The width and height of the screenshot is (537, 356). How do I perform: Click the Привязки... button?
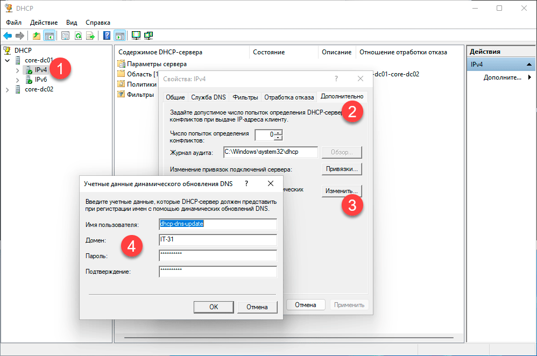(342, 169)
